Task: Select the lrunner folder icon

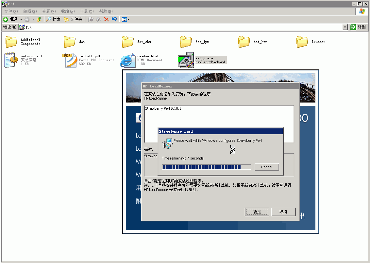Action: click(302, 42)
